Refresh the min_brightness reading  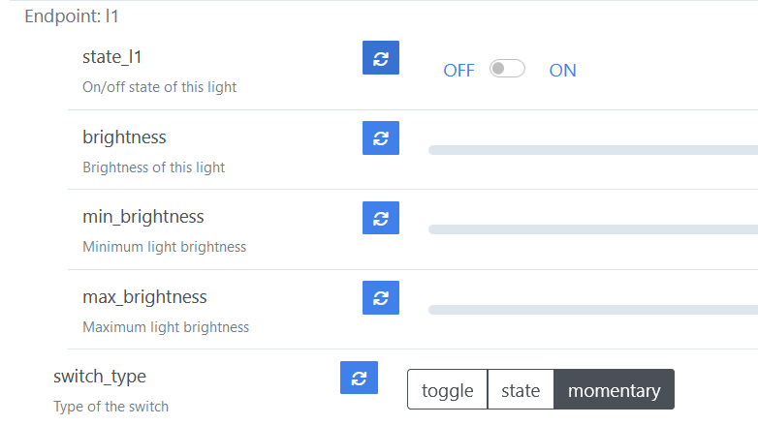(381, 217)
